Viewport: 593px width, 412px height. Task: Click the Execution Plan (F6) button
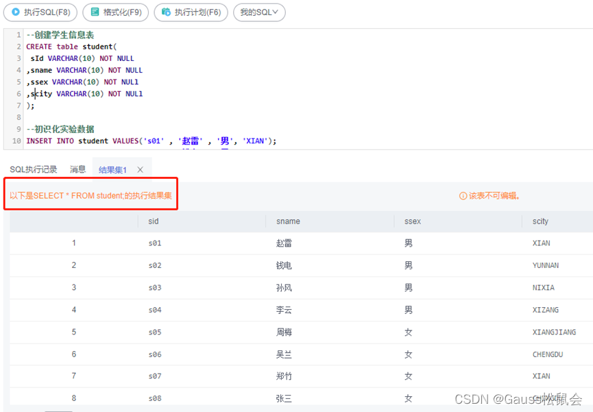coord(191,12)
